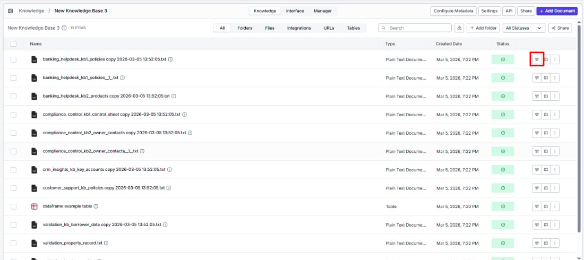Click book icon in validation_kb_borrower_data row
This screenshot has width=584, height=260.
(546, 224)
